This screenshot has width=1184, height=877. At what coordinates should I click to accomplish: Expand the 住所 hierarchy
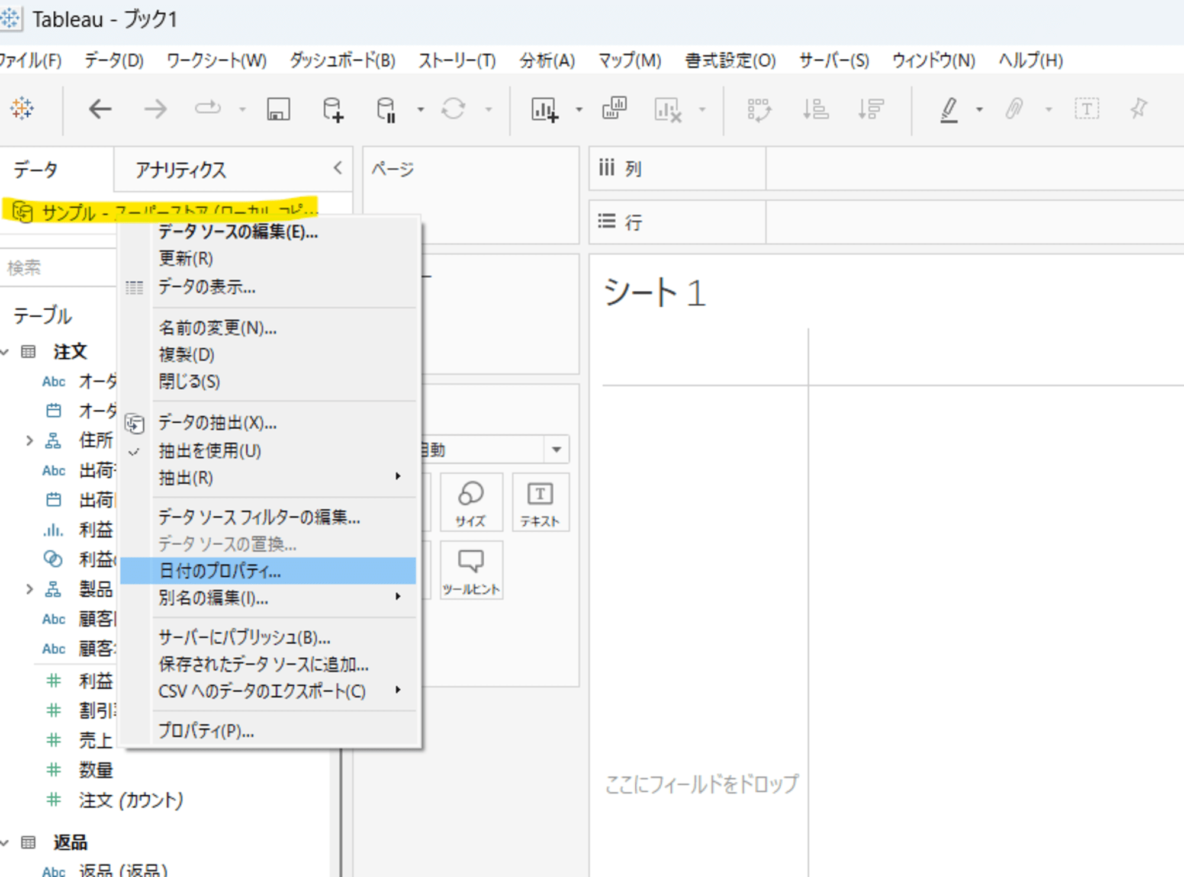pos(29,441)
